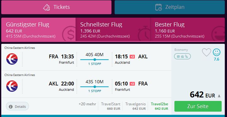Choose the Travelgenio 642 EUR offer

(x=135, y=106)
